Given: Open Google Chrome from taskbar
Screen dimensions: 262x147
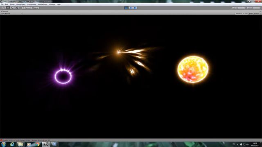Looking at the screenshot, I should coord(37,144).
